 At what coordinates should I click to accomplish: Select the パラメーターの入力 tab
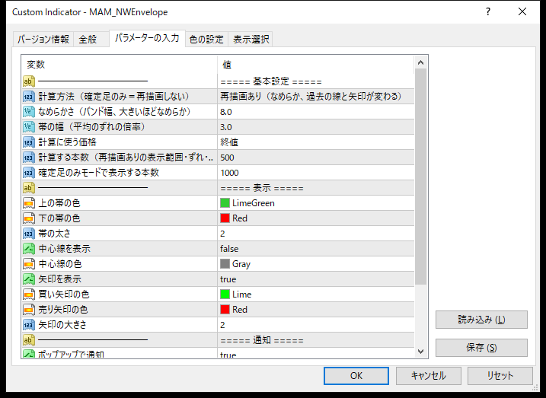[147, 38]
